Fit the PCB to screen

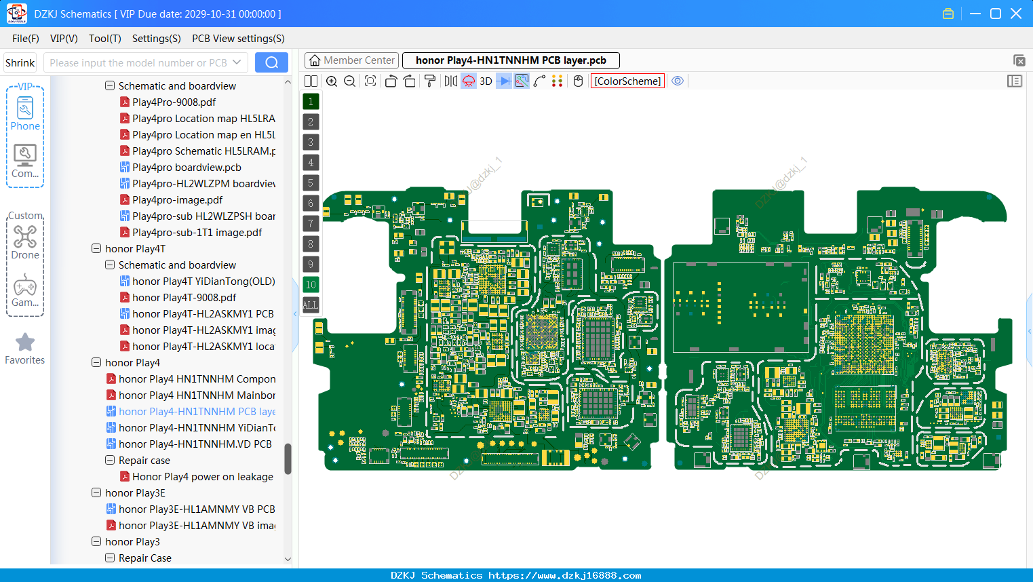[370, 81]
